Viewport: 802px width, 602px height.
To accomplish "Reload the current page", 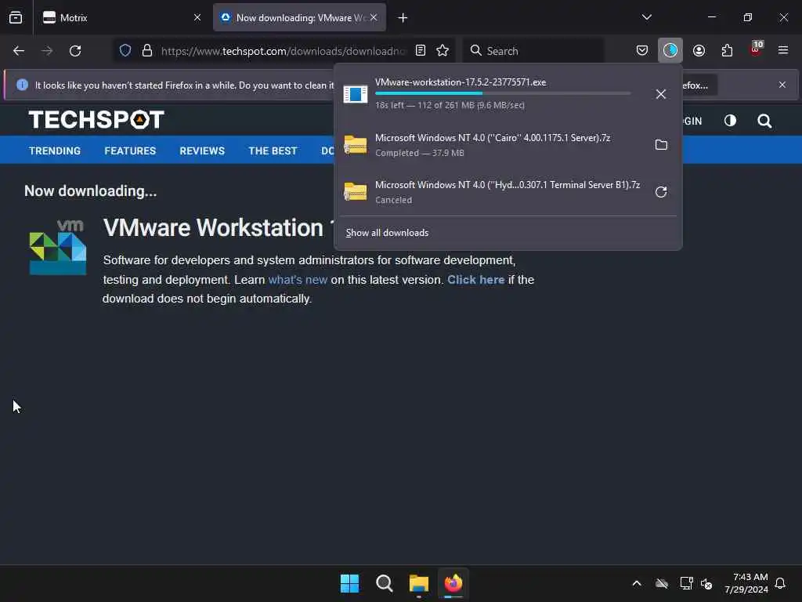I will coord(75,51).
